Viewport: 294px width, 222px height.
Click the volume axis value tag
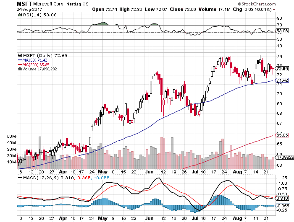pos(285,157)
